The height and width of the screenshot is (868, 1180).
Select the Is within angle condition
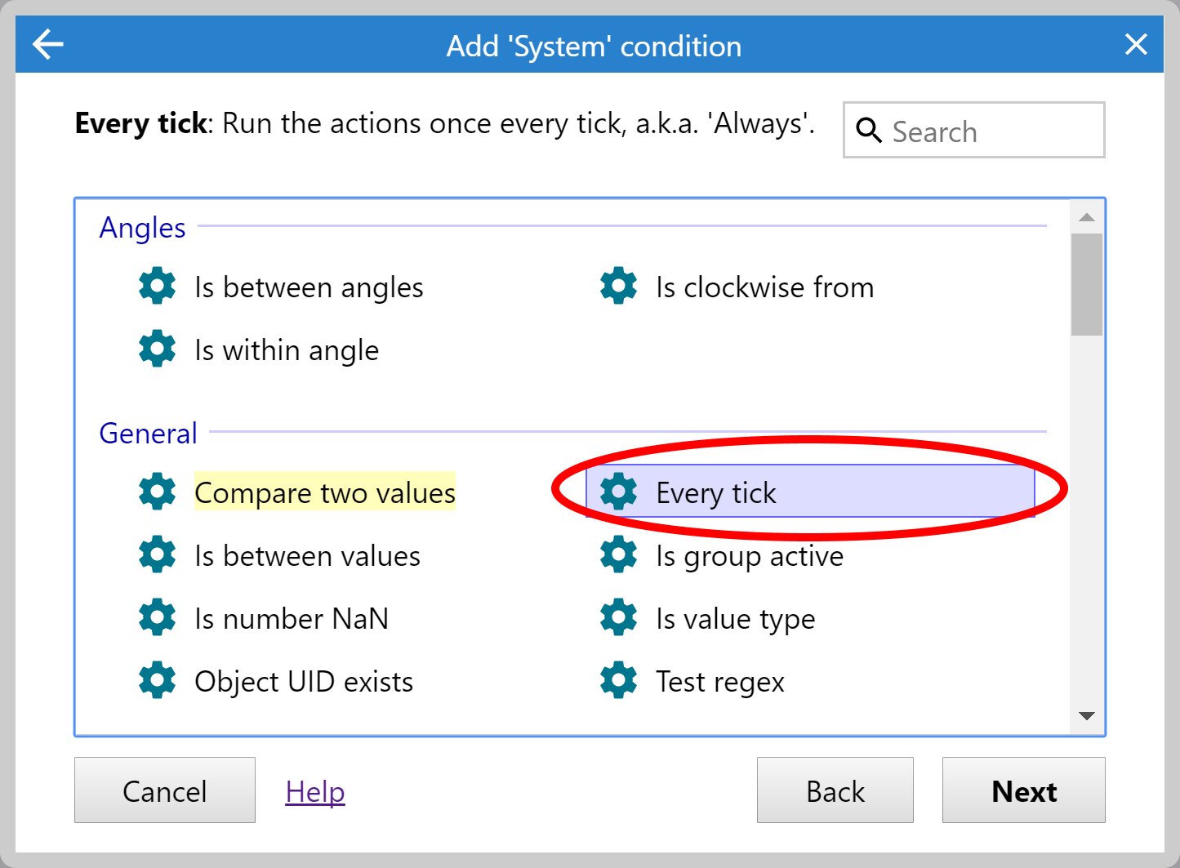point(287,349)
